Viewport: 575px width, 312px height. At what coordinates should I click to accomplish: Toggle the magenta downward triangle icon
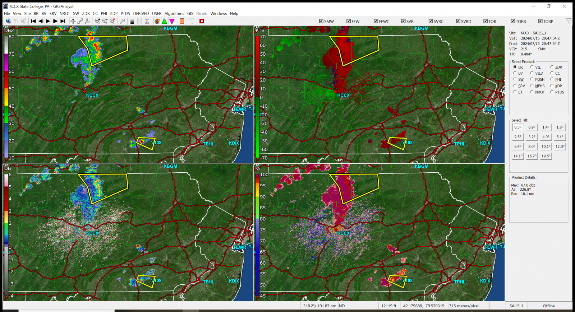click(172, 21)
